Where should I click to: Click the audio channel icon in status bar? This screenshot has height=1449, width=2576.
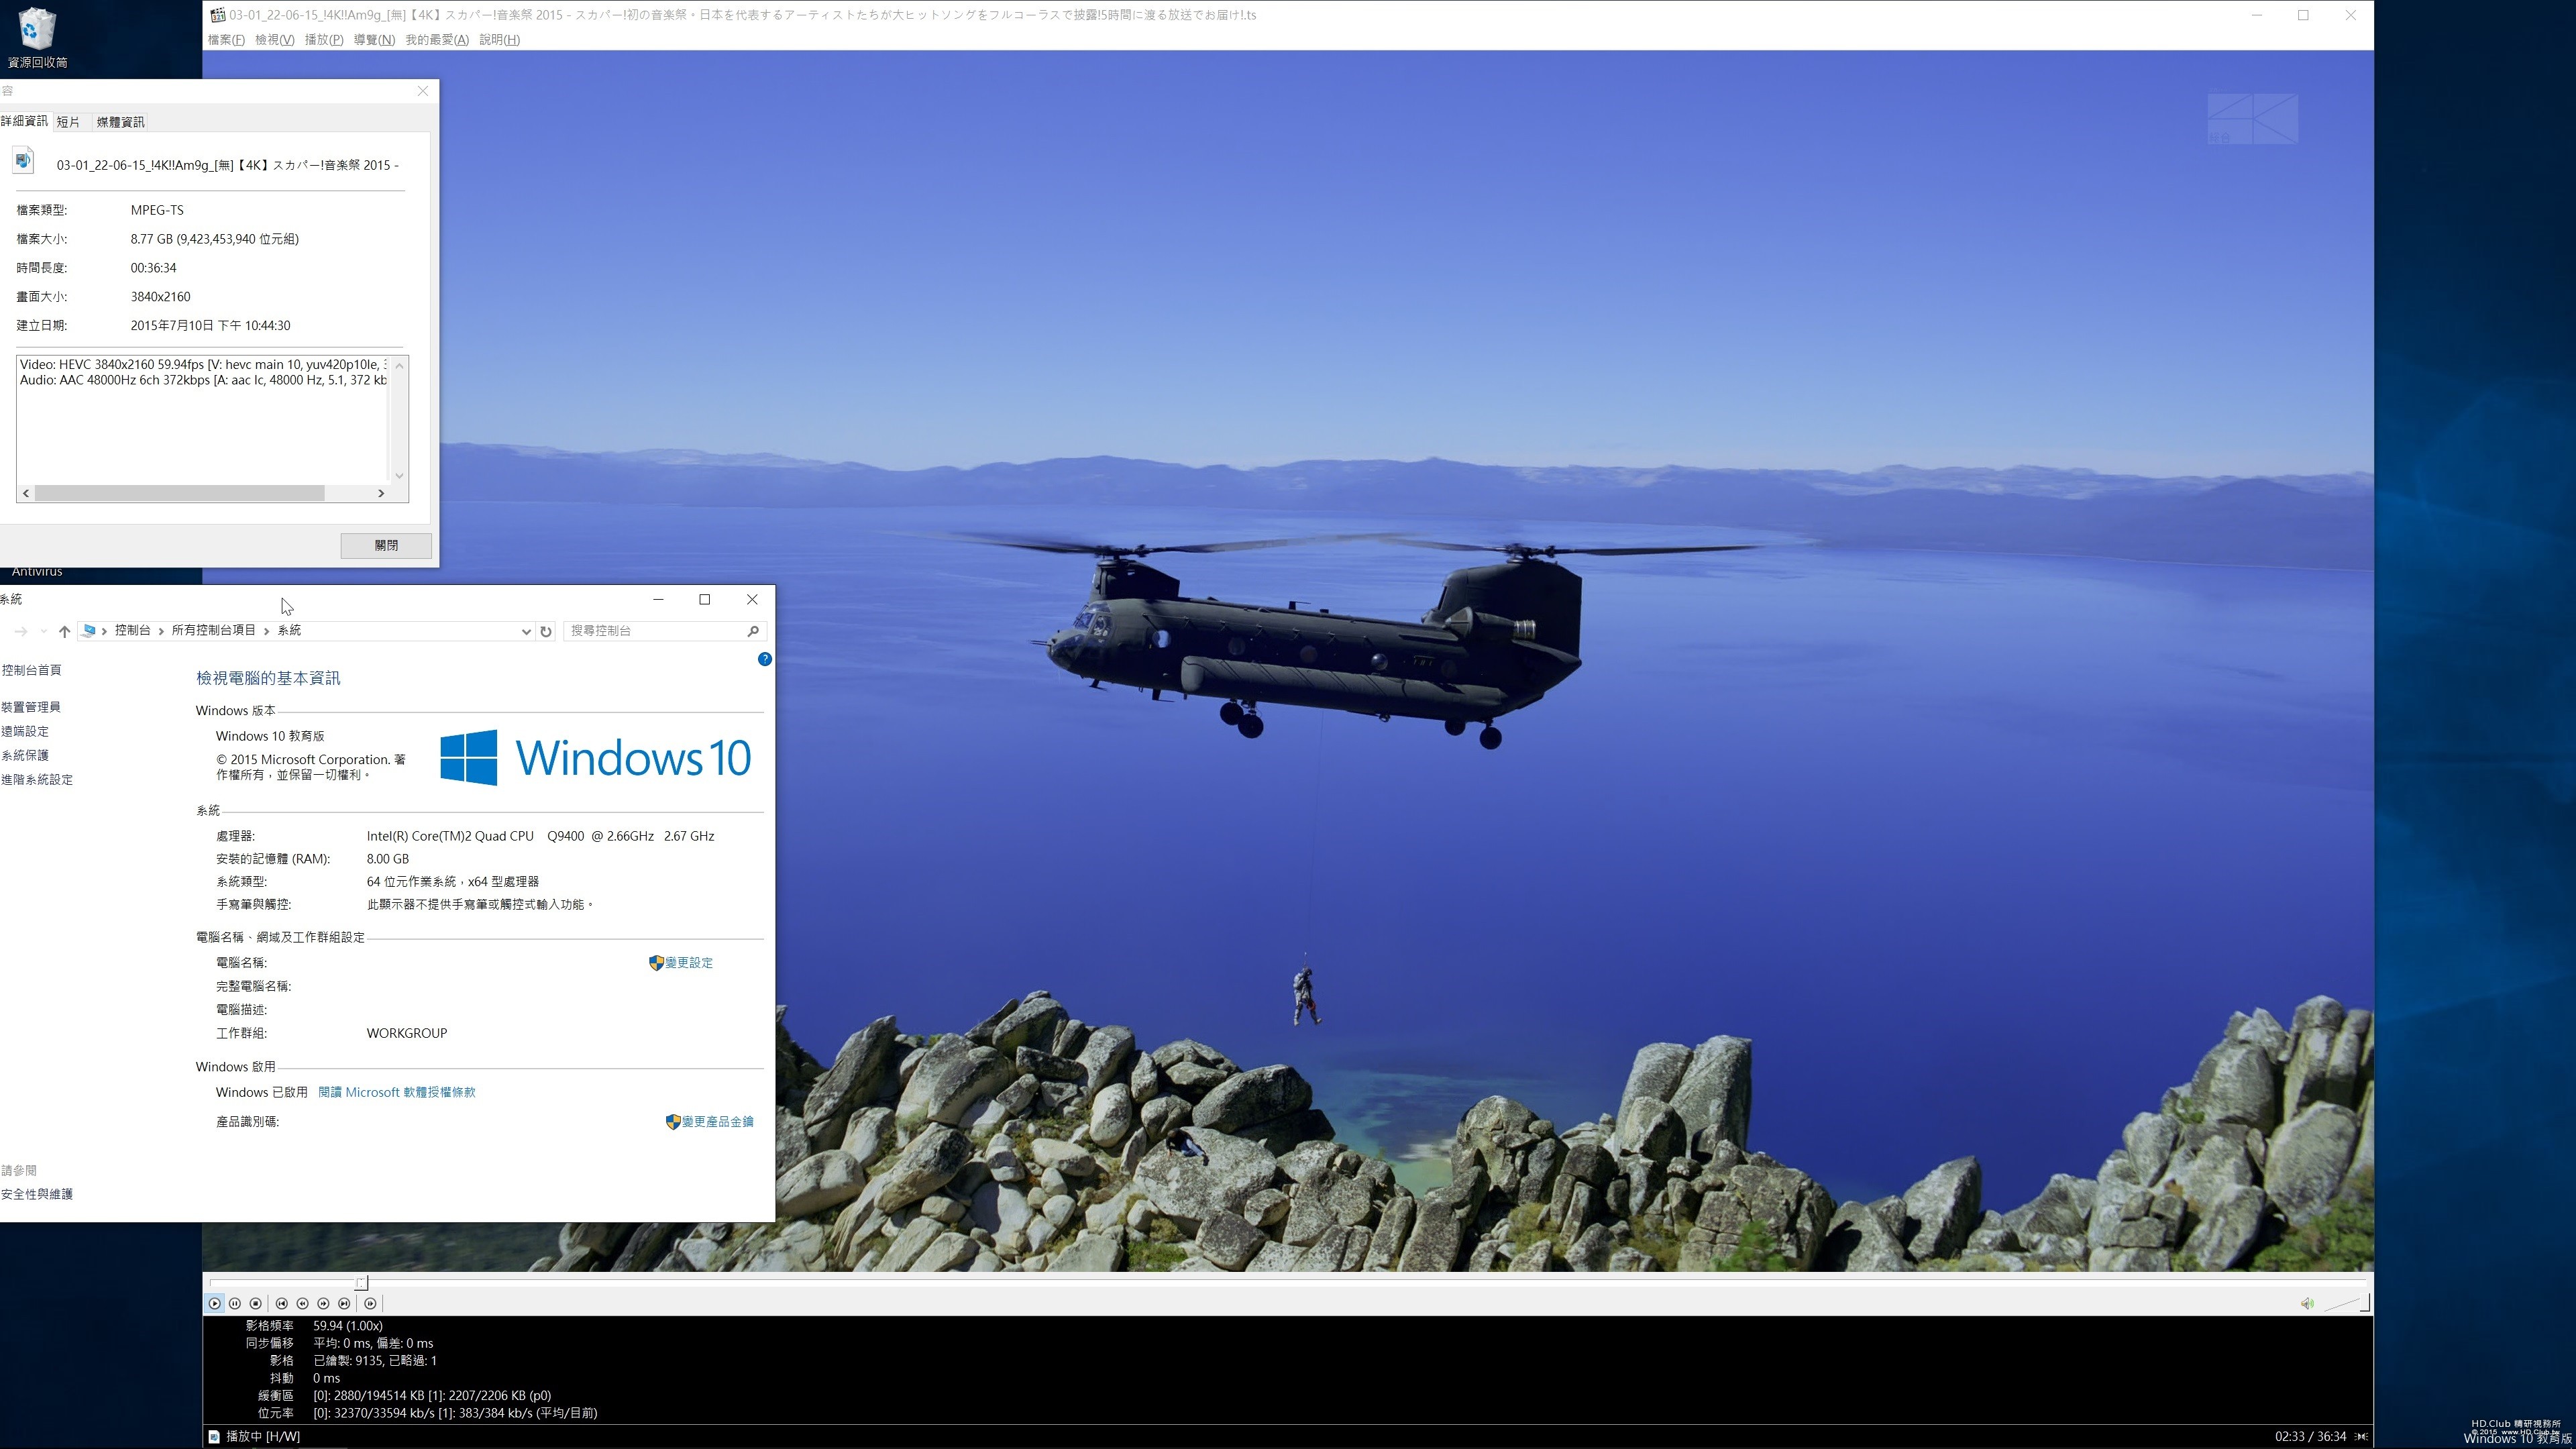(x=2361, y=1436)
